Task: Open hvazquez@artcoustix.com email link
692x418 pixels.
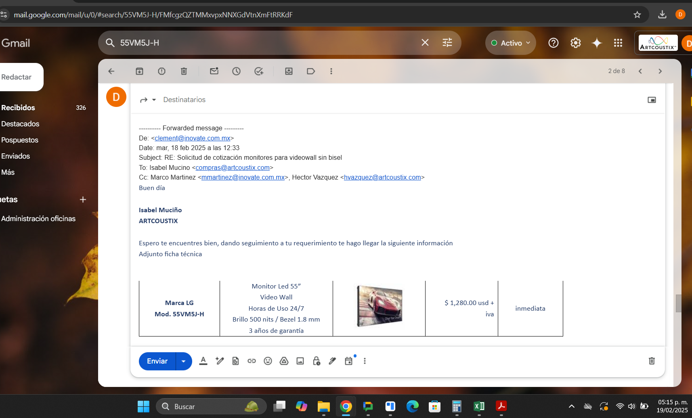Action: pos(382,177)
